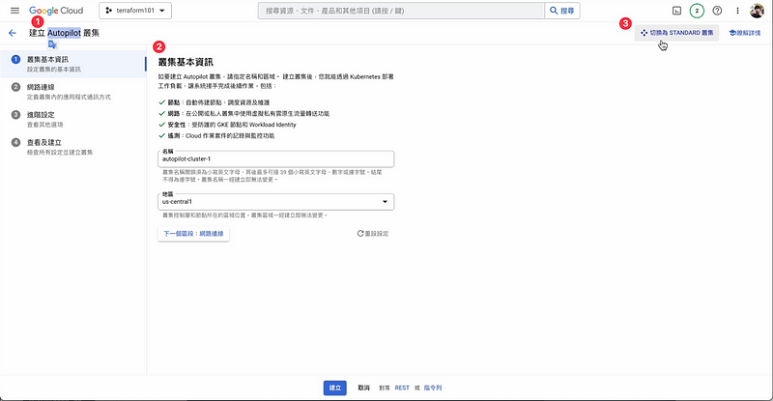This screenshot has width=773, height=401.
Task: Open the three-dot settings menu
Action: point(737,11)
